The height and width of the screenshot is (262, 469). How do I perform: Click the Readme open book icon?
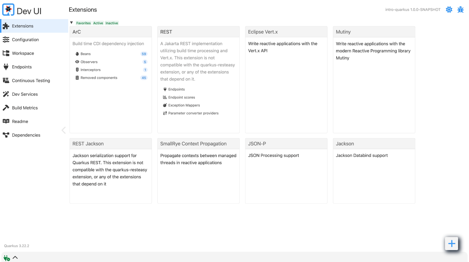click(6, 121)
